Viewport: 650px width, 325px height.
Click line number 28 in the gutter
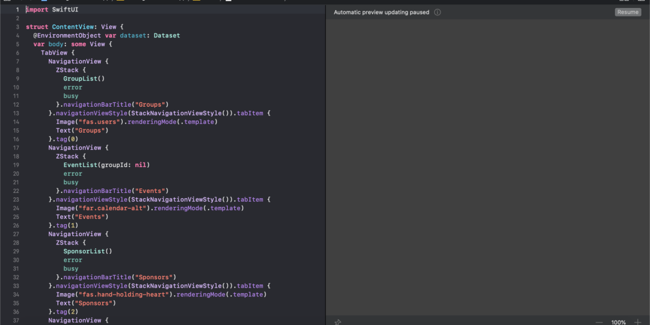click(x=16, y=242)
